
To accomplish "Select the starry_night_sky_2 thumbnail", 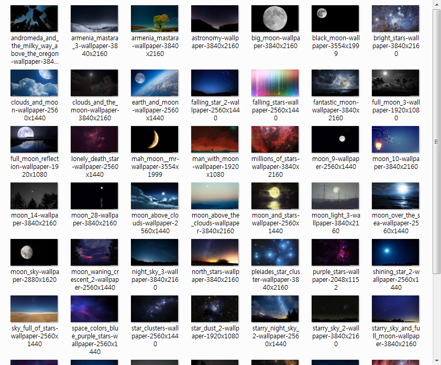I will (x=275, y=309).
